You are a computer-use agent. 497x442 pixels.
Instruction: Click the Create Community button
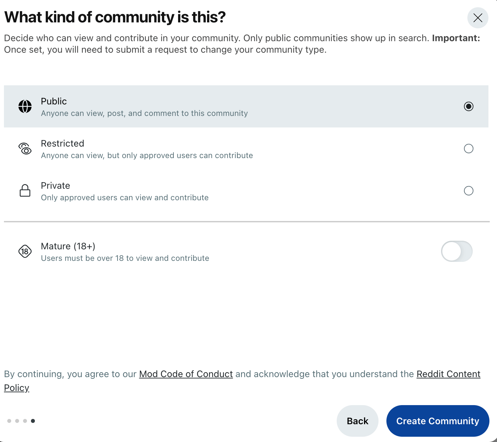(438, 421)
